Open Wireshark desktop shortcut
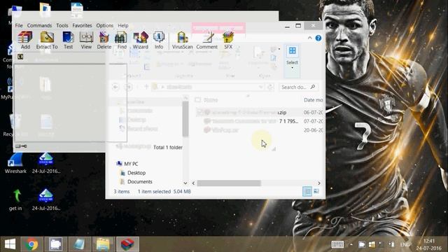This screenshot has height=252, width=448. pyautogui.click(x=15, y=163)
